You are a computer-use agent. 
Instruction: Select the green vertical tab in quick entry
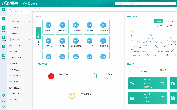pyautogui.click(x=38, y=33)
